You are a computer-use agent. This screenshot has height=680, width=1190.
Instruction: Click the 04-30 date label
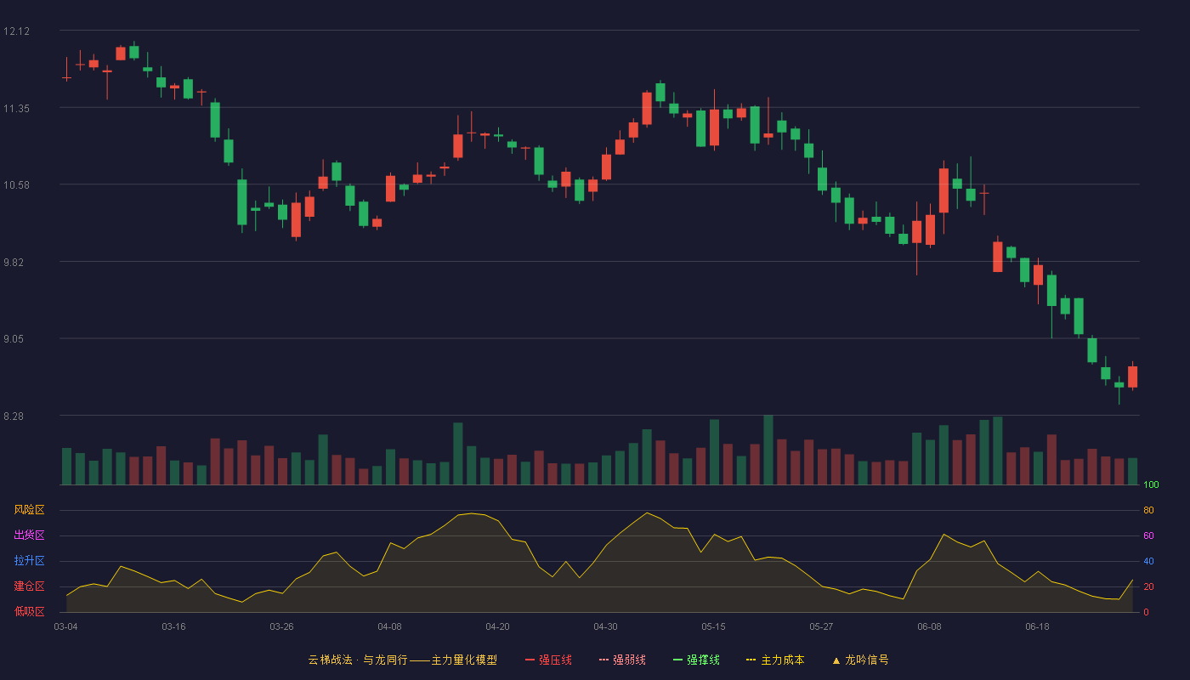pos(605,626)
